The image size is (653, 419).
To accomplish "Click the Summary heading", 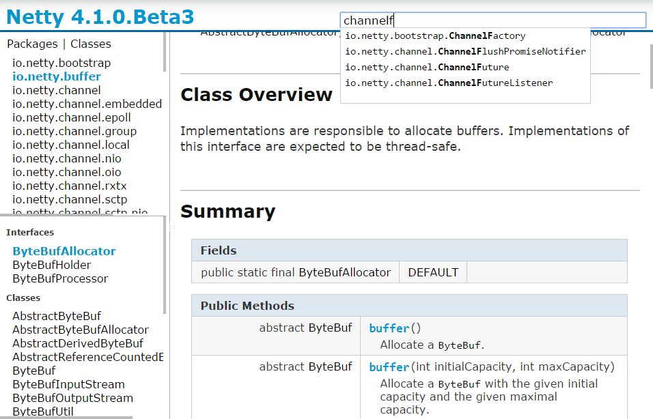I will coord(228,212).
